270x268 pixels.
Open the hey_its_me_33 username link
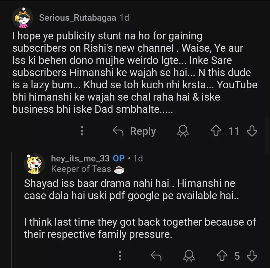pos(80,158)
